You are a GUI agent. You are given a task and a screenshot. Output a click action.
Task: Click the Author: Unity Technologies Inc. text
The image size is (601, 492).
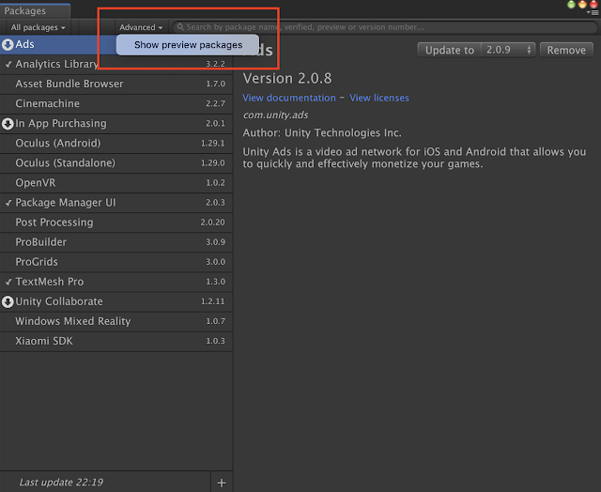coord(322,133)
